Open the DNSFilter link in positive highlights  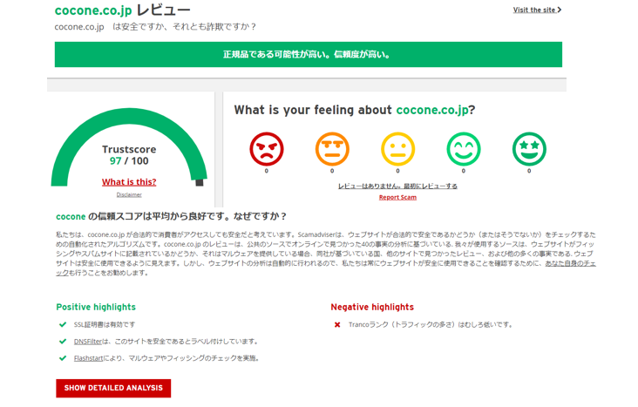click(x=88, y=342)
